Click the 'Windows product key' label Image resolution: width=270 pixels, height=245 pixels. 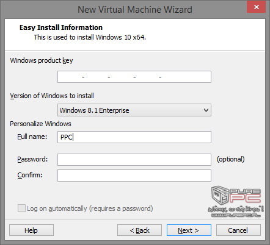[42, 60]
